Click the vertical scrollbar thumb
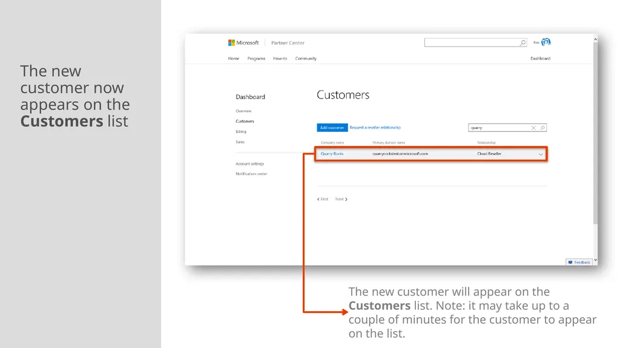Viewport: 620px width, 348px height. [x=596, y=134]
